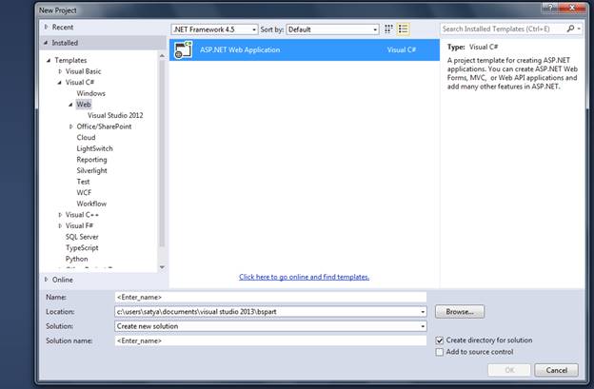
Task: Click the Browse... button
Action: [x=460, y=312]
